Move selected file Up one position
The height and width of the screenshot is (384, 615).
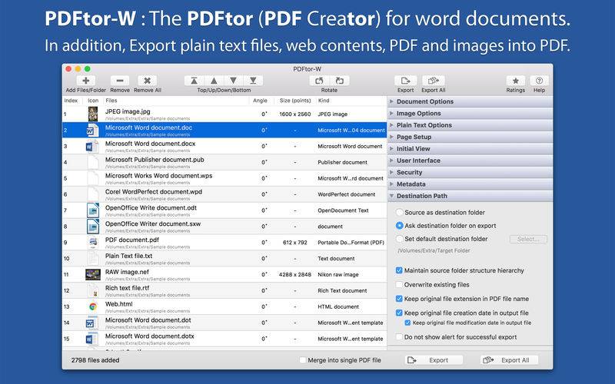(x=214, y=81)
